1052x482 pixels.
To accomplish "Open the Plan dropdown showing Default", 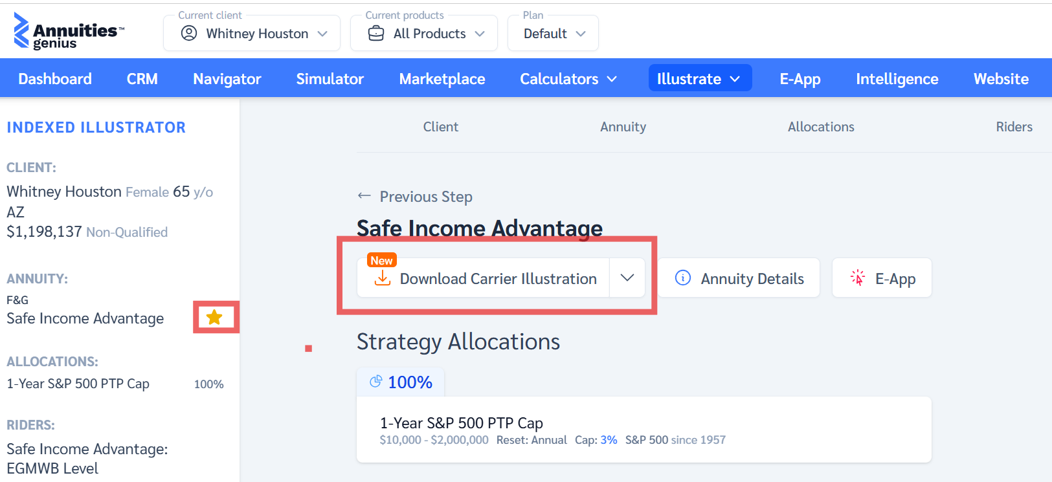I will pos(553,33).
